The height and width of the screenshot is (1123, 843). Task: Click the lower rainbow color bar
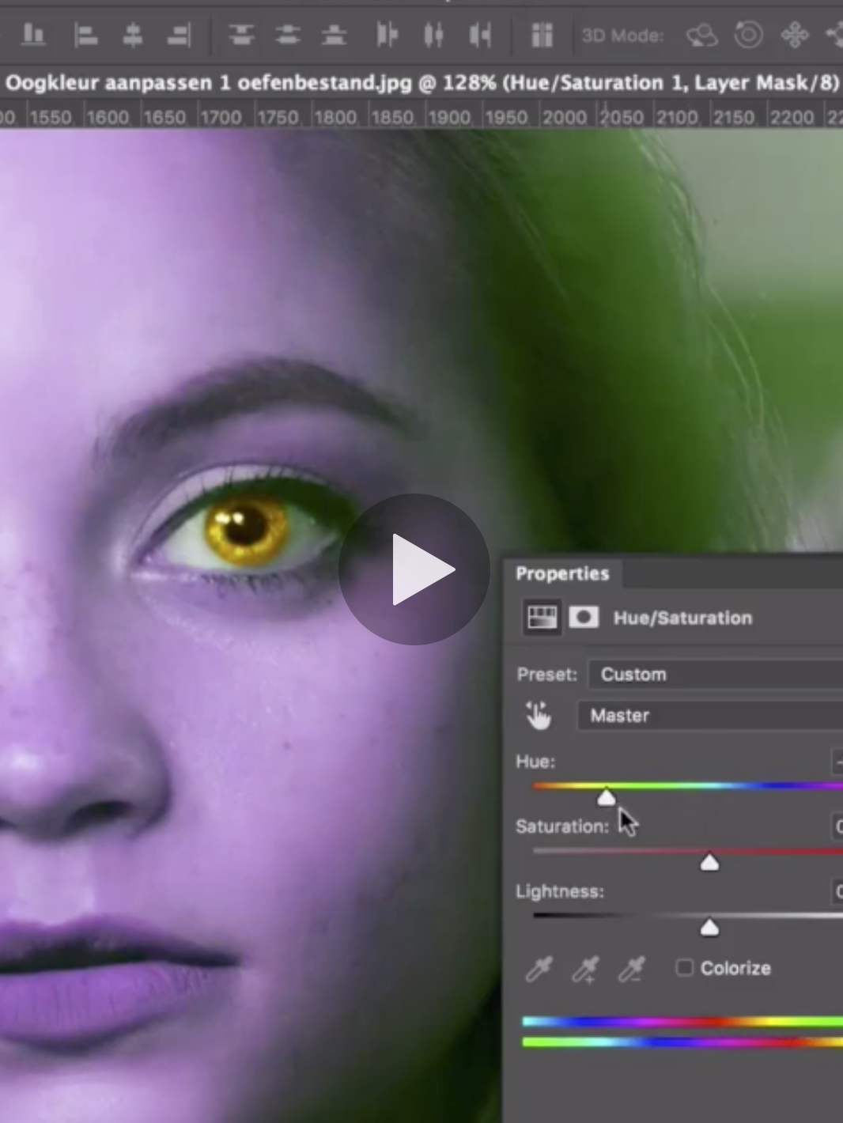pos(682,1042)
